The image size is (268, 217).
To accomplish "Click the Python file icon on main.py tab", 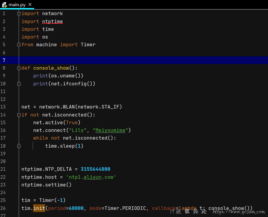I will click(x=5, y=5).
